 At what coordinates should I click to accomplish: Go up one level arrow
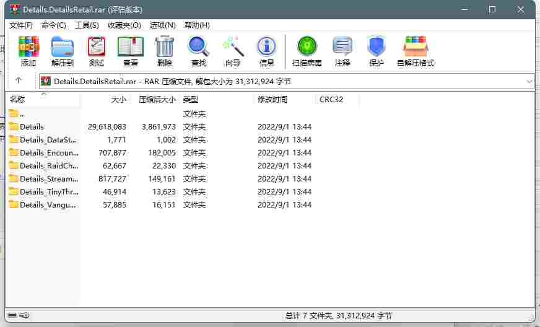point(19,81)
